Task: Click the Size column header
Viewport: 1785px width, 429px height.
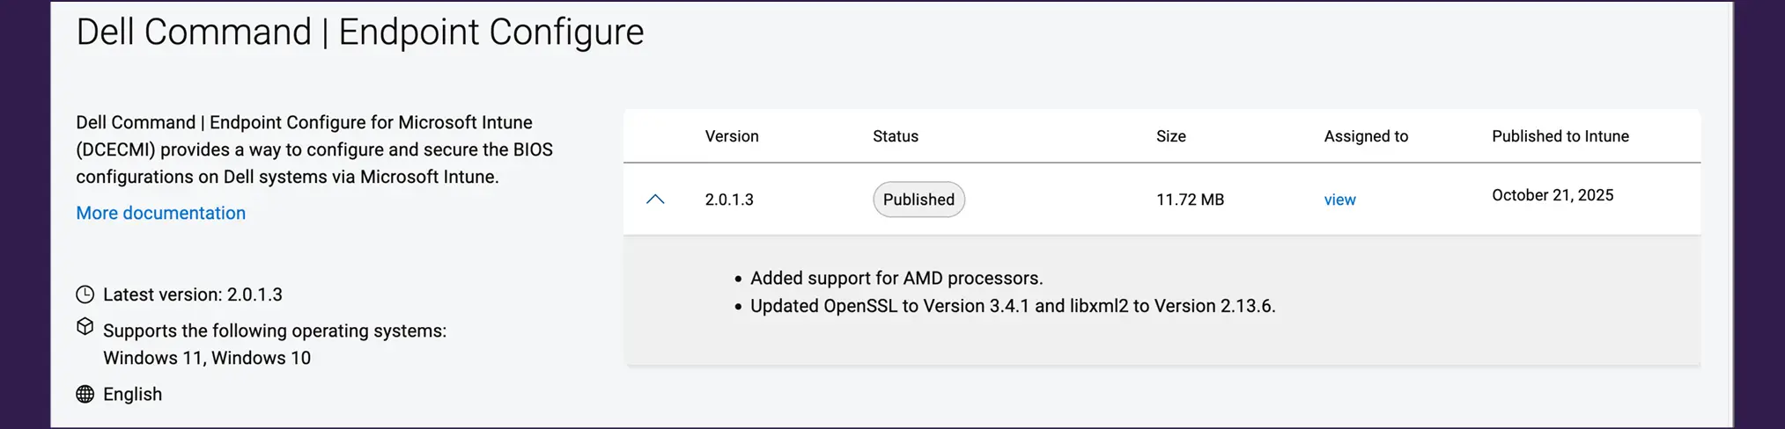Action: point(1170,136)
